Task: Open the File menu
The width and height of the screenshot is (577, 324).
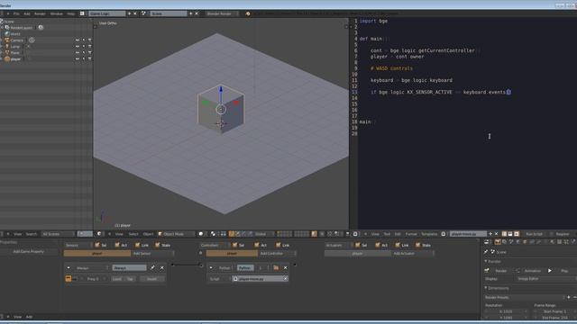Action: click(x=16, y=13)
